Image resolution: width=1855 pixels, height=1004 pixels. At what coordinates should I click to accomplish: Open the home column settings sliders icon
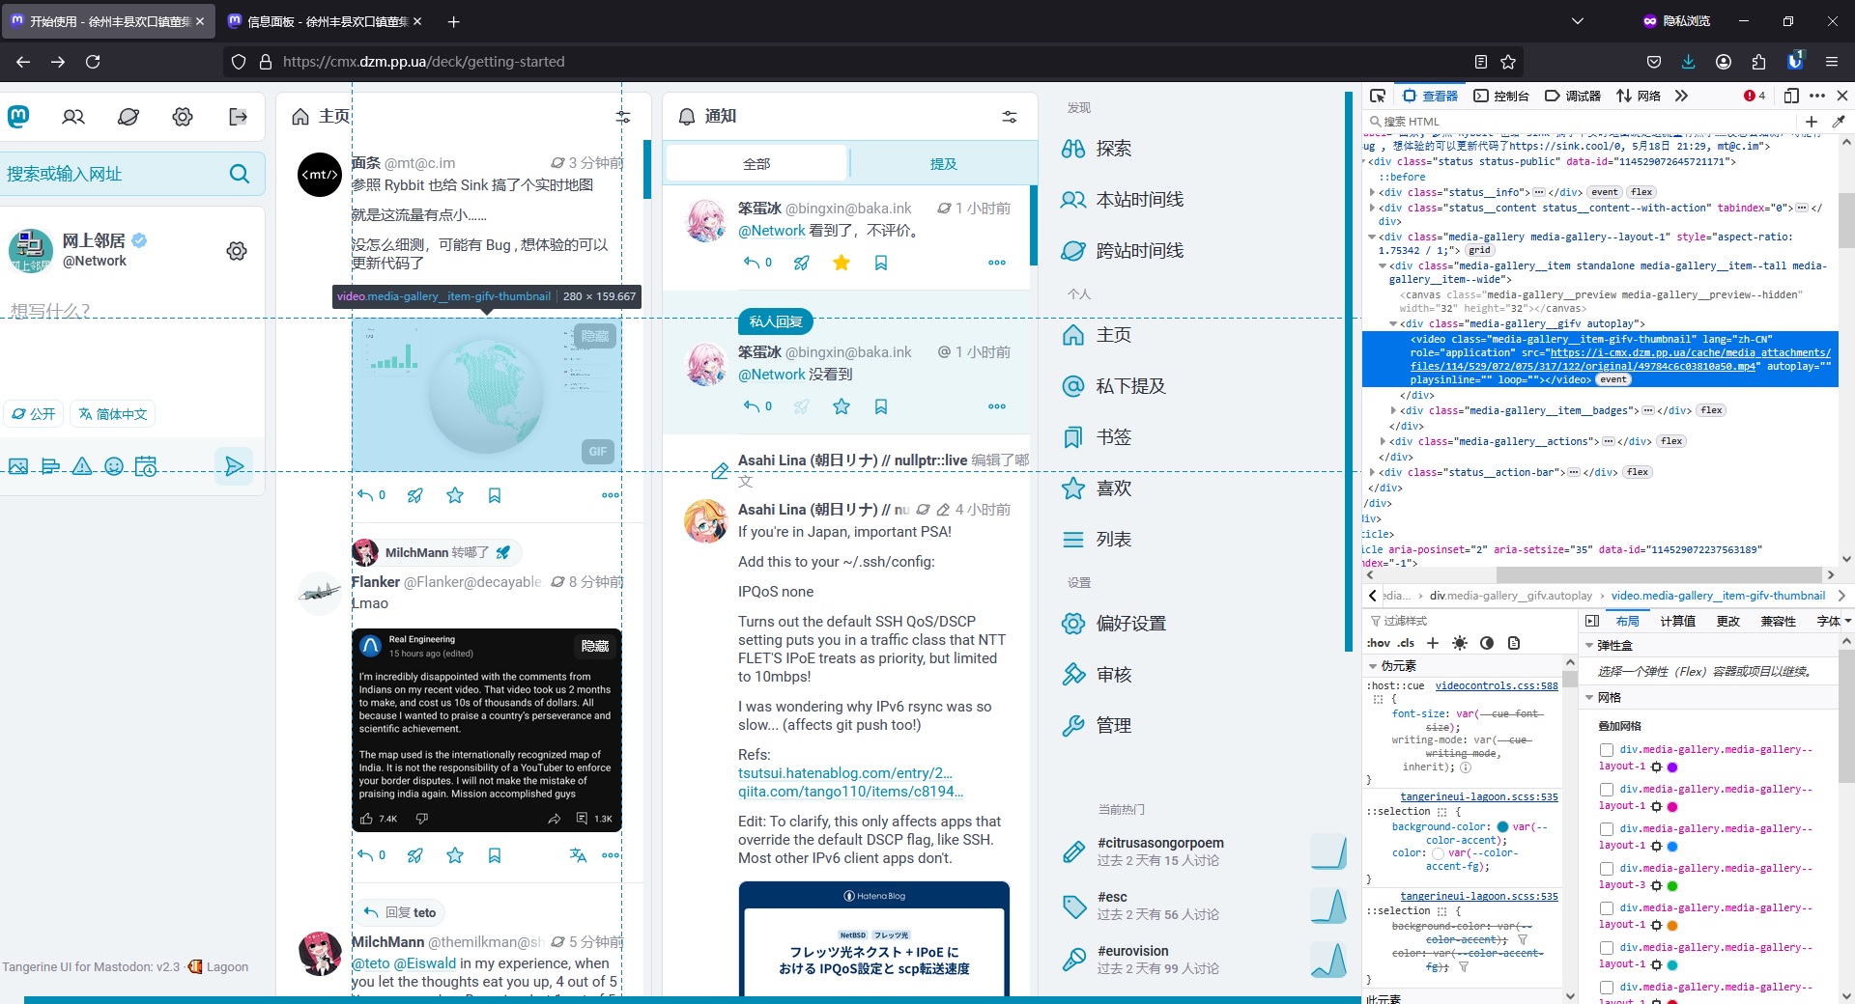pos(623,117)
